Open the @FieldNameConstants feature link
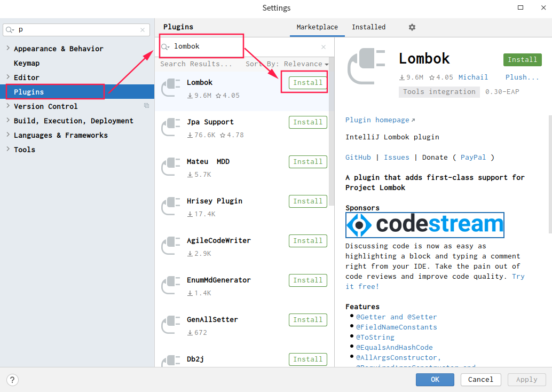 pos(397,327)
